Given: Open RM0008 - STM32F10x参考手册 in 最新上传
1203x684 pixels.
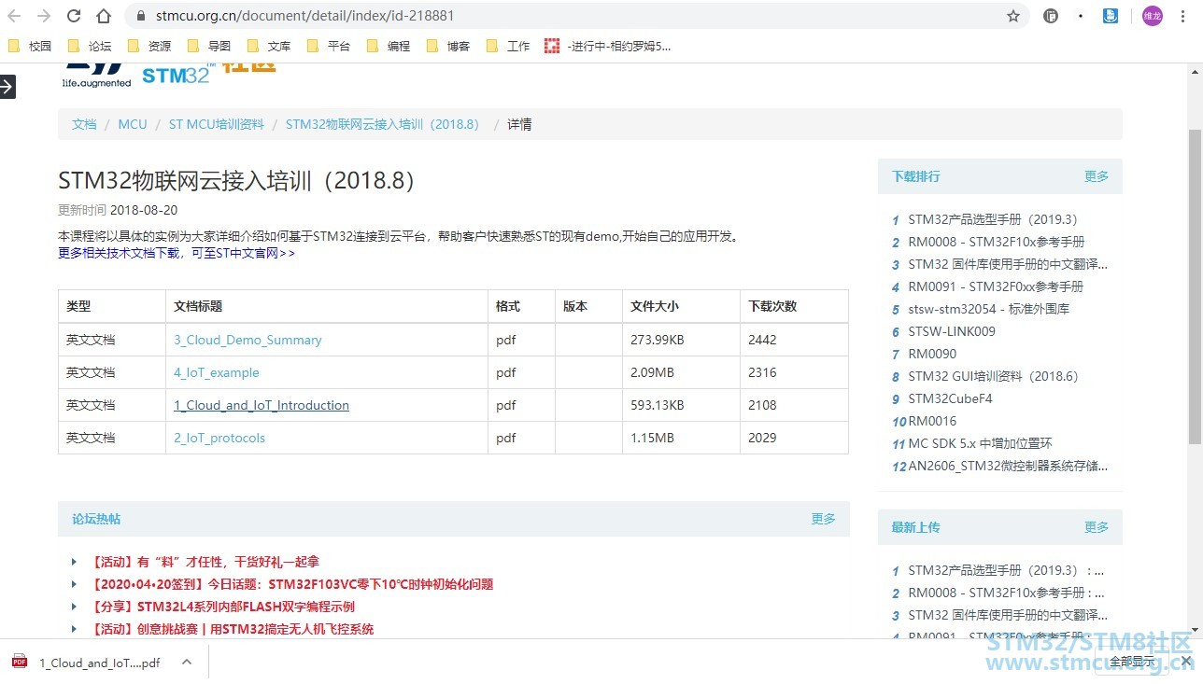Looking at the screenshot, I should coord(1007,593).
